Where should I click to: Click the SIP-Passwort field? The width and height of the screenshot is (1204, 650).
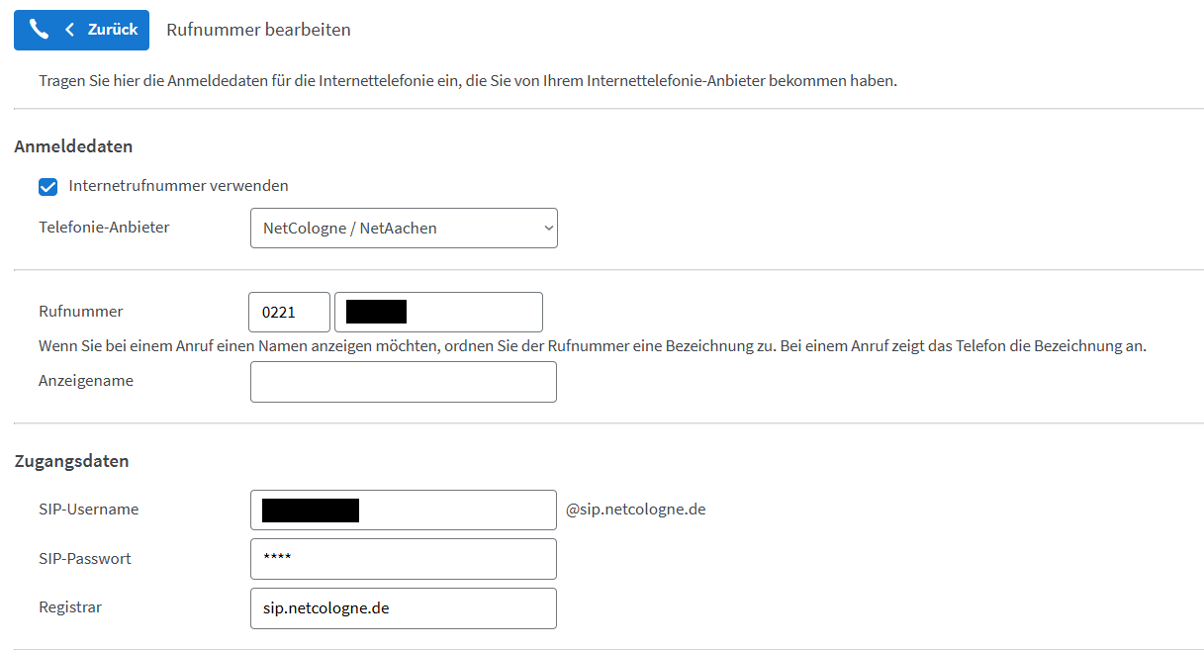pyautogui.click(x=404, y=558)
